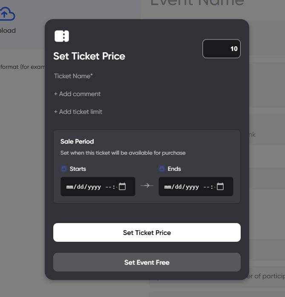The width and height of the screenshot is (285, 297).
Task: Click the ticket icon atop the dialog
Action: pyautogui.click(x=62, y=36)
